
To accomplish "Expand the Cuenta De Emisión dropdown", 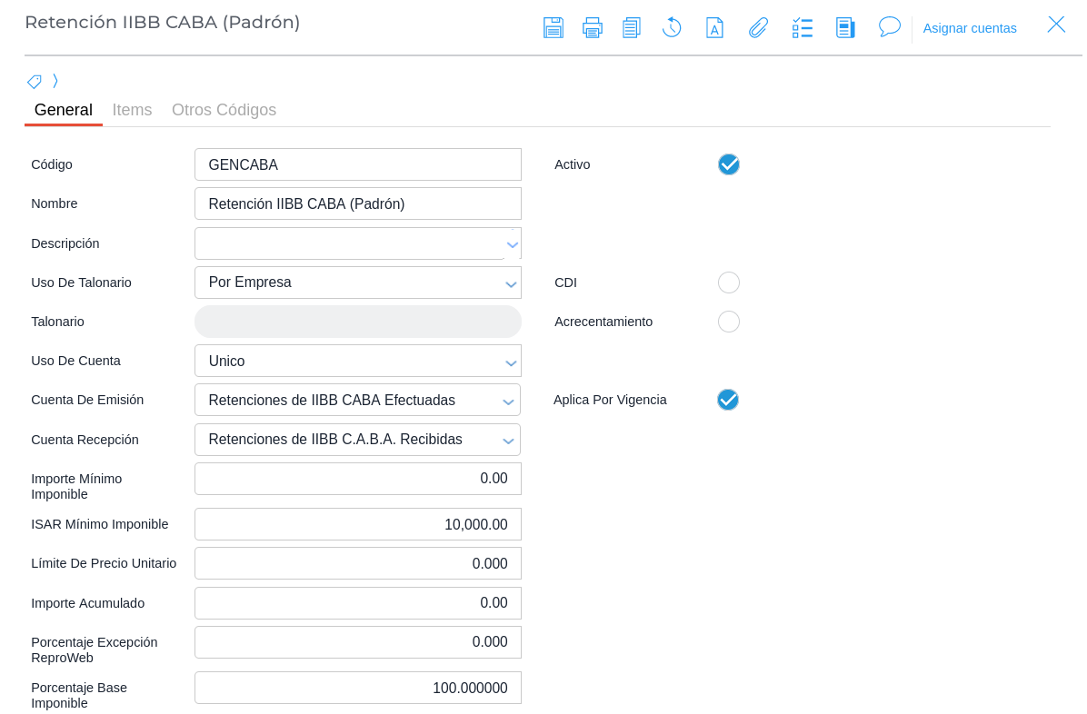I will point(357,400).
